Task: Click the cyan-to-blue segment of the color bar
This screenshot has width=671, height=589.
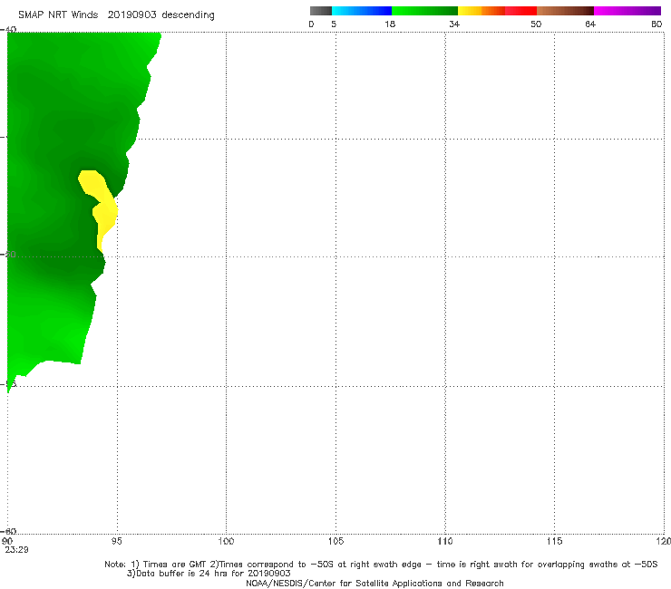Action: [x=362, y=11]
